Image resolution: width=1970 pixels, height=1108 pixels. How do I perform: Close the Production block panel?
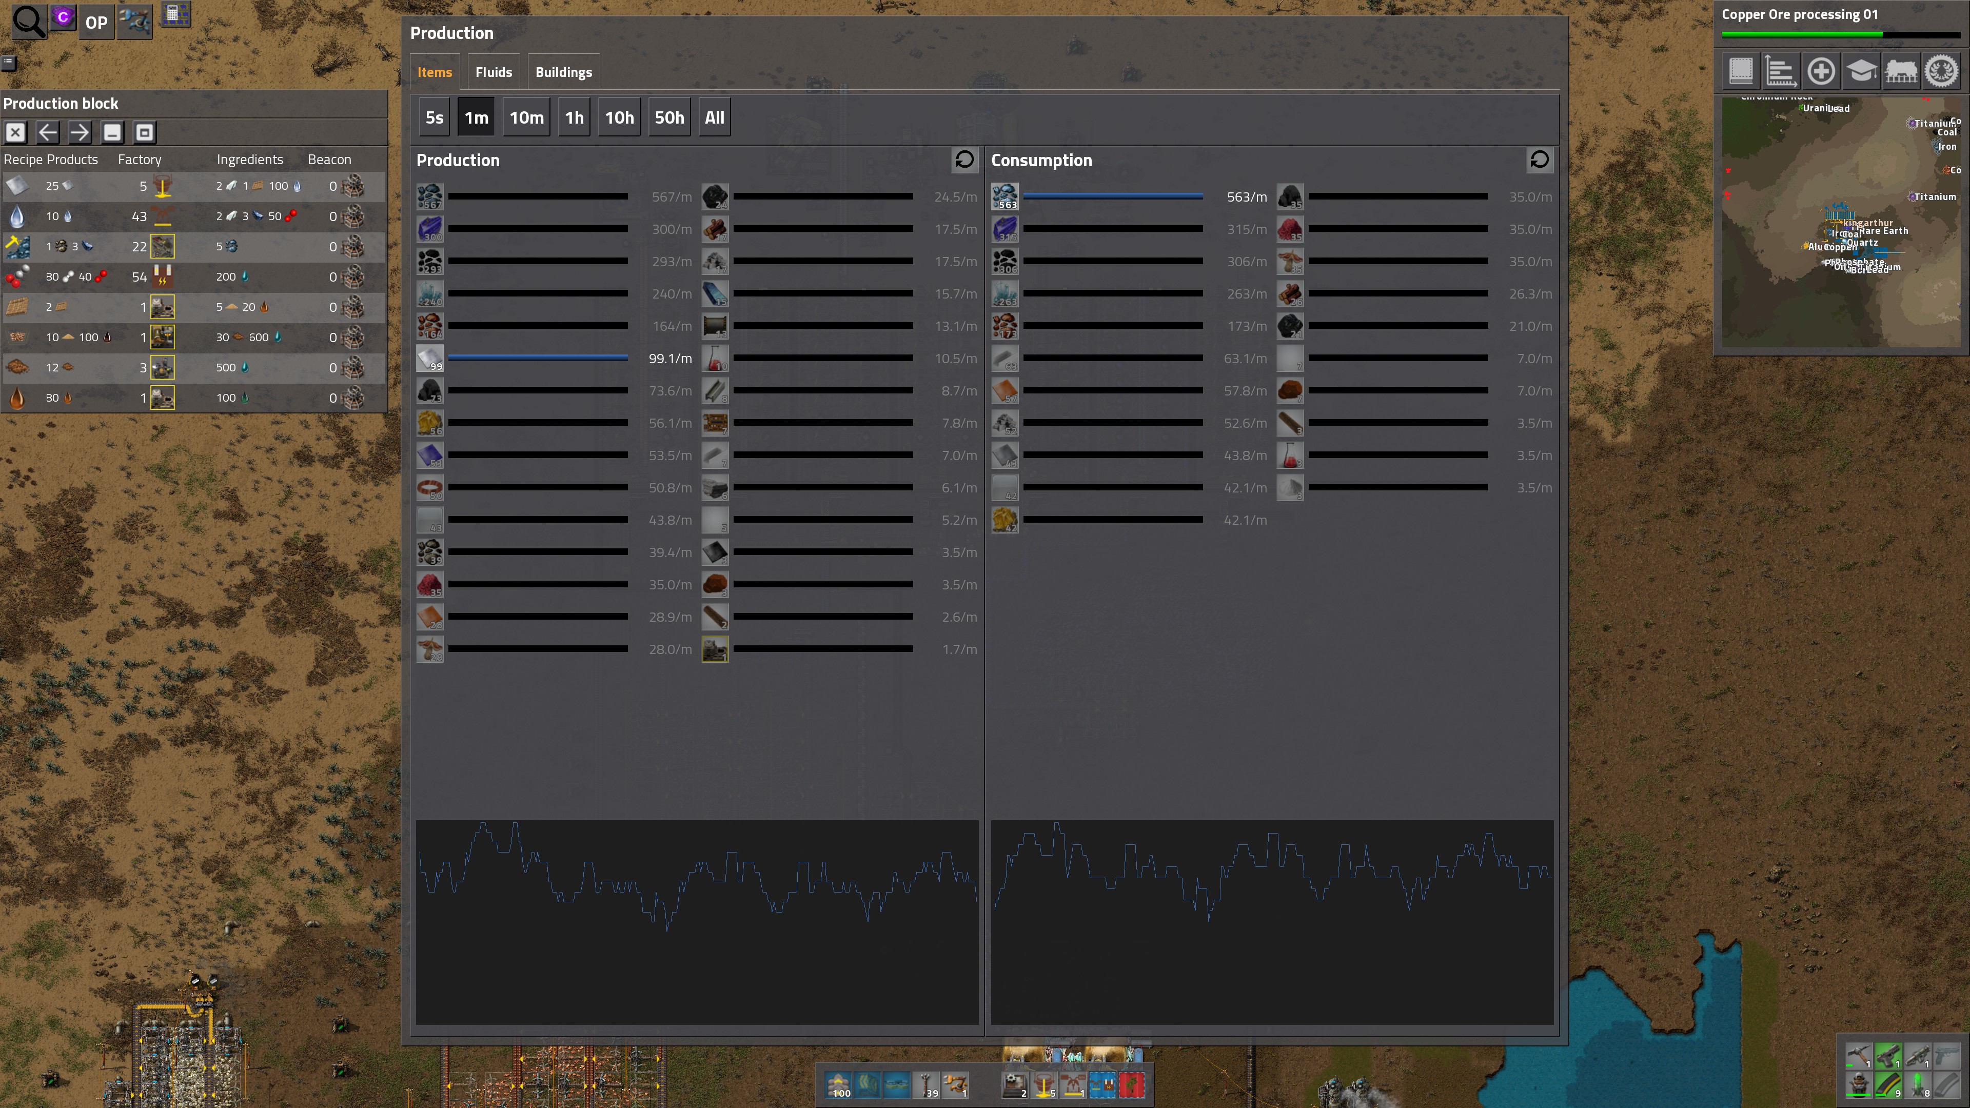pos(15,132)
